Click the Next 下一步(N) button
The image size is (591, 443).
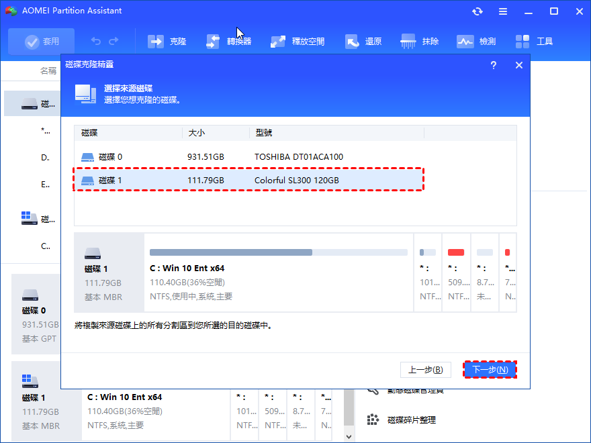tap(490, 370)
